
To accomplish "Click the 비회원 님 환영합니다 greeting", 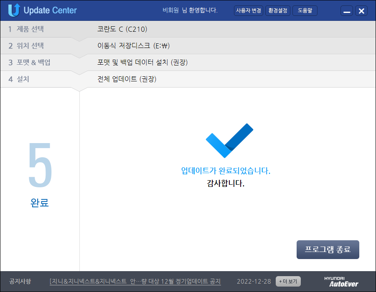I will pyautogui.click(x=190, y=10).
